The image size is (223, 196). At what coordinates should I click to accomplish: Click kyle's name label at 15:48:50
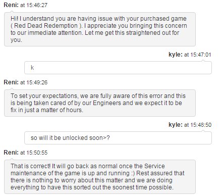176,125
